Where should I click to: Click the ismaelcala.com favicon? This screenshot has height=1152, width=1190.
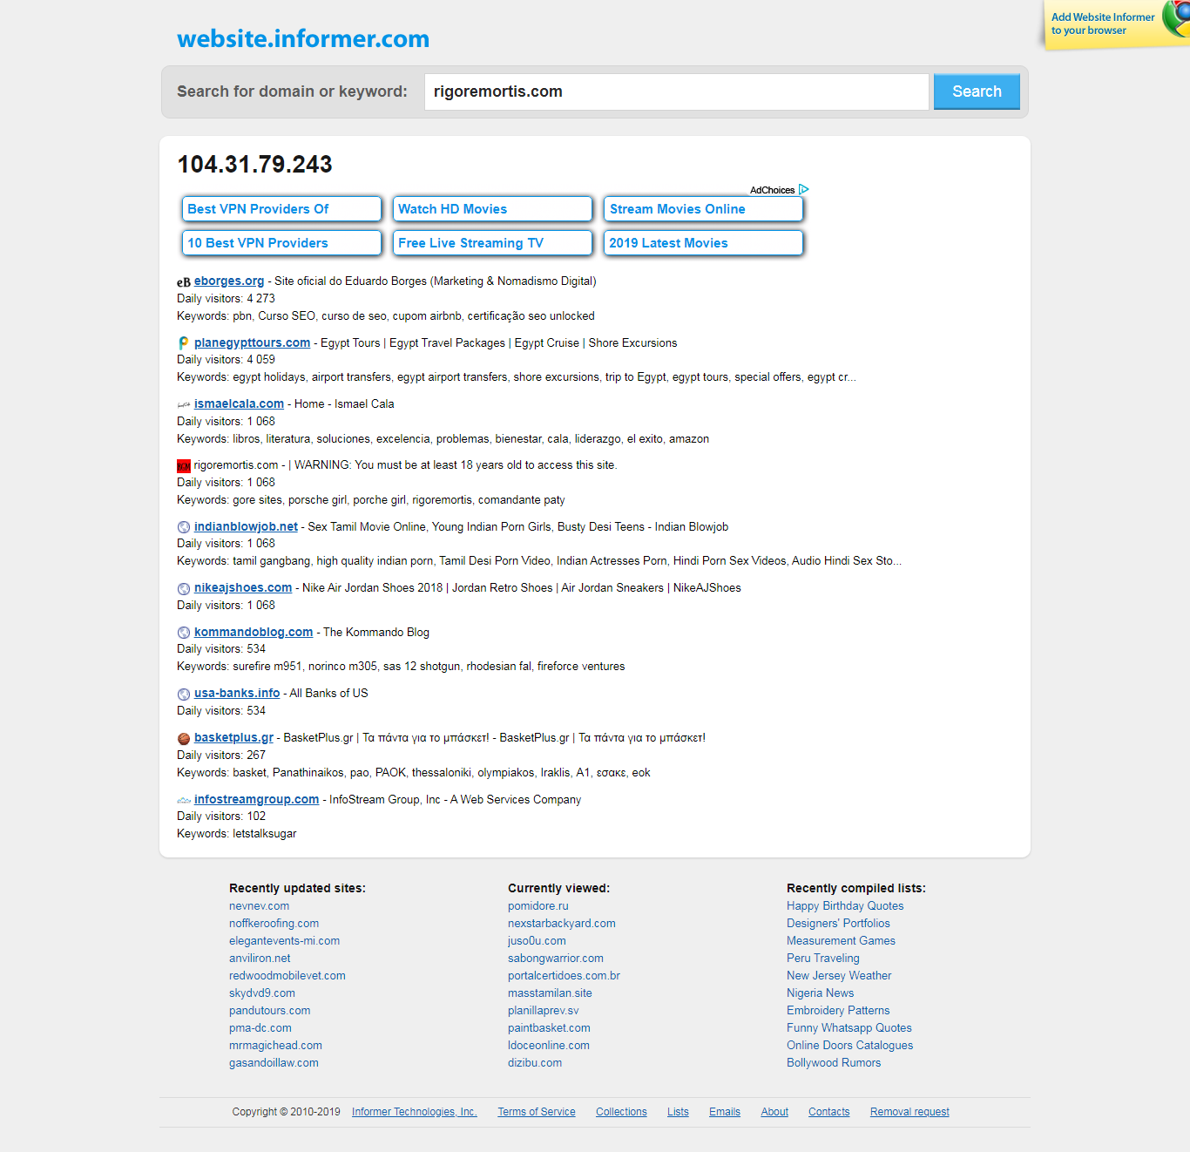tap(183, 404)
